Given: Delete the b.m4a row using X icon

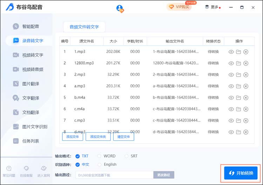Looking at the screenshot, I should pos(246,98).
